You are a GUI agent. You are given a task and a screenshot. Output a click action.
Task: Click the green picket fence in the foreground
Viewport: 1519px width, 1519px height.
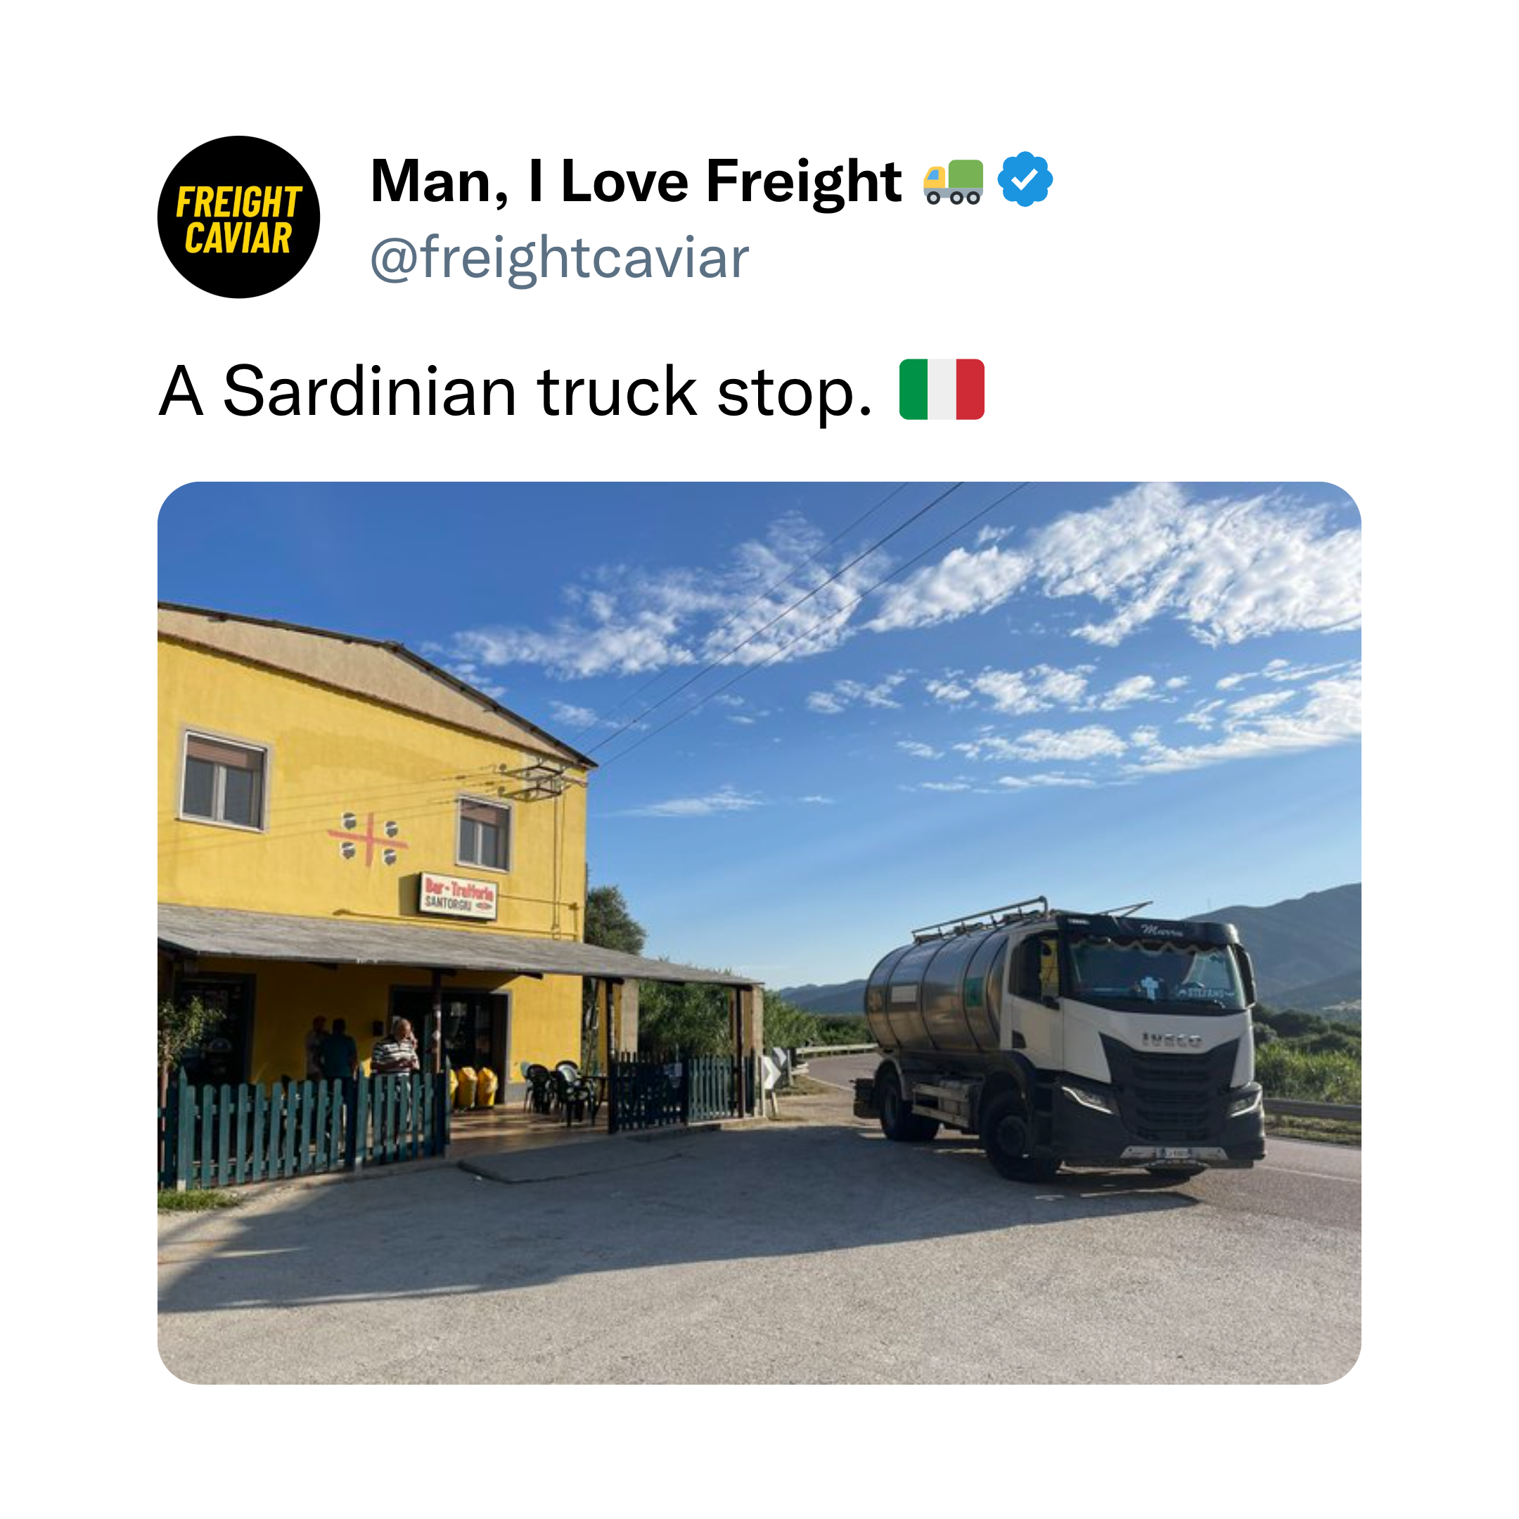[302, 1127]
